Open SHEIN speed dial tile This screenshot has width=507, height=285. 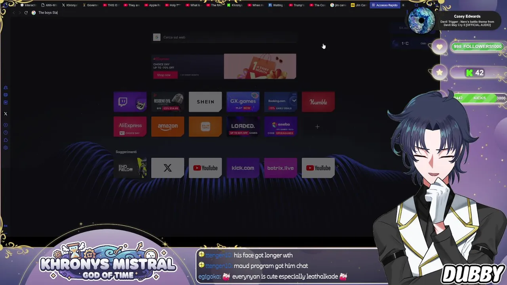coord(205,102)
